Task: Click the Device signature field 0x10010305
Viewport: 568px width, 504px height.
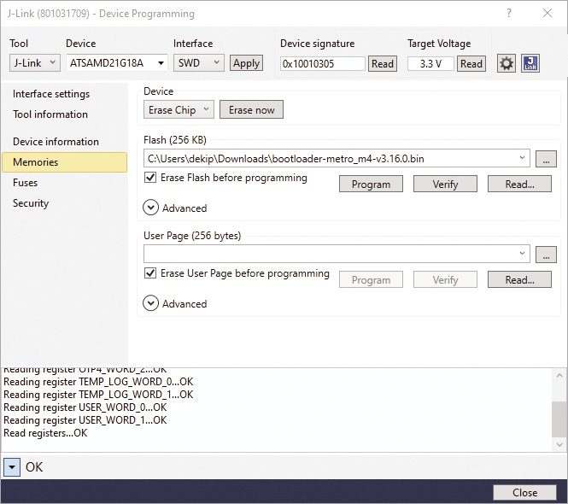Action: pos(322,64)
